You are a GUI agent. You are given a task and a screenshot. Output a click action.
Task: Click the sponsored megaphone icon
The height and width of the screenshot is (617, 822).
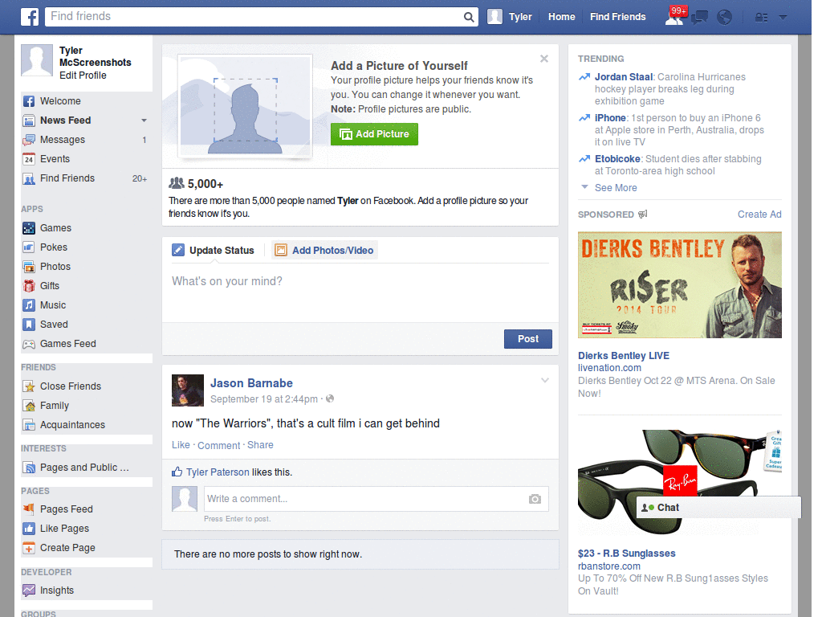tap(643, 214)
